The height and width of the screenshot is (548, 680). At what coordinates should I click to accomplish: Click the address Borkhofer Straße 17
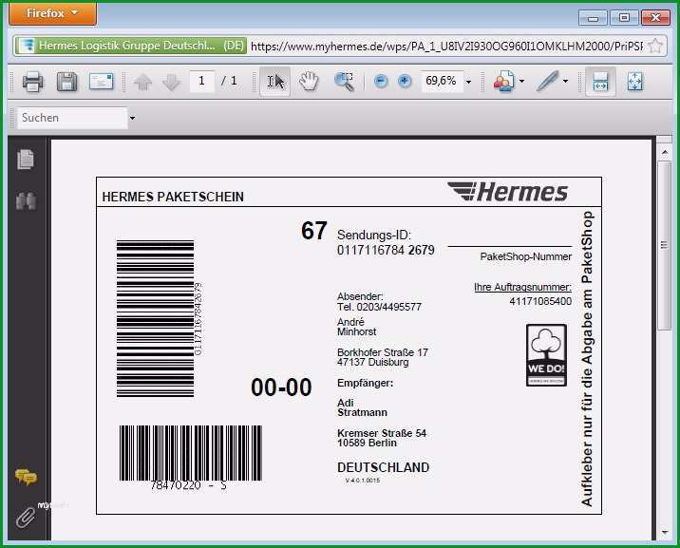383,352
